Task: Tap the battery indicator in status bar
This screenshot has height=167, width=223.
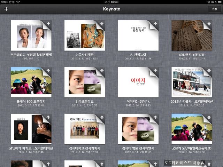Action: (220, 2)
